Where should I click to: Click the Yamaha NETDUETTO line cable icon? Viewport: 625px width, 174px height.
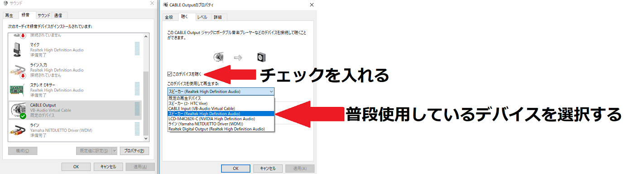tap(17, 130)
